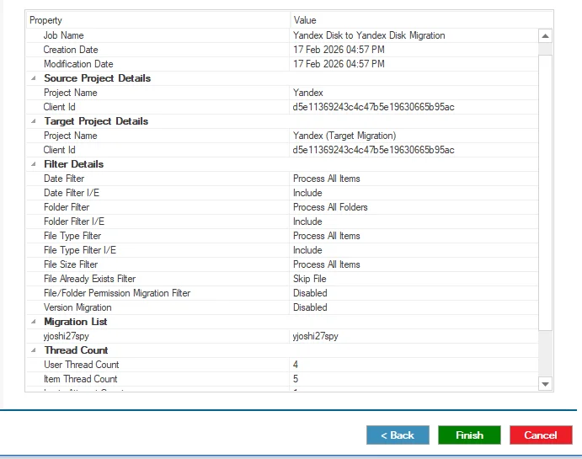
Task: Collapse the Migration List section
Action: pos(34,322)
